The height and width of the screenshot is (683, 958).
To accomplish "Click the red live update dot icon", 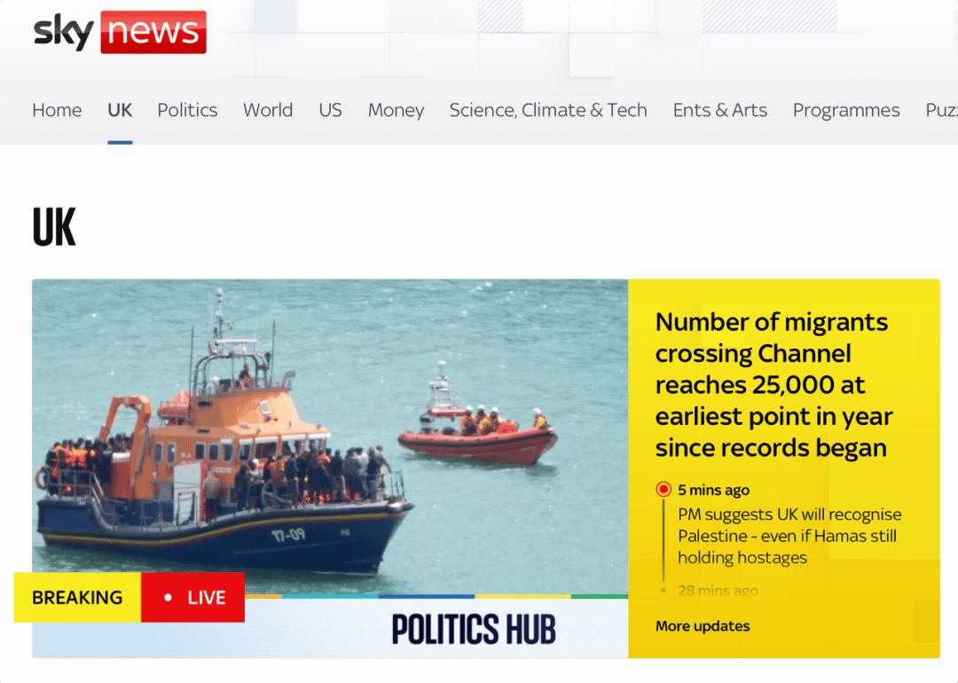I will click(664, 490).
